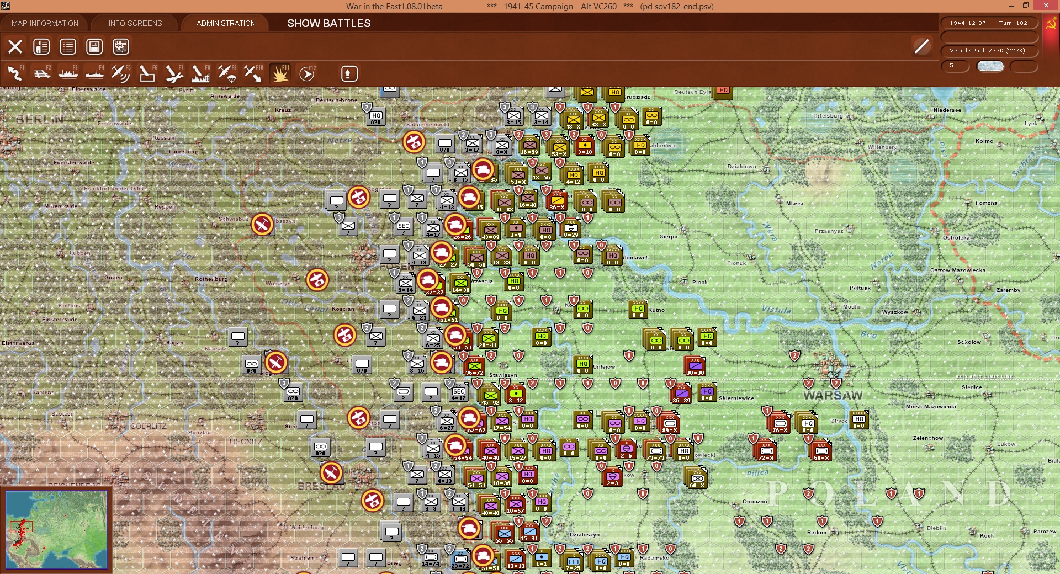Open the list-style game options icon
Image resolution: width=1060 pixels, height=574 pixels.
point(68,46)
